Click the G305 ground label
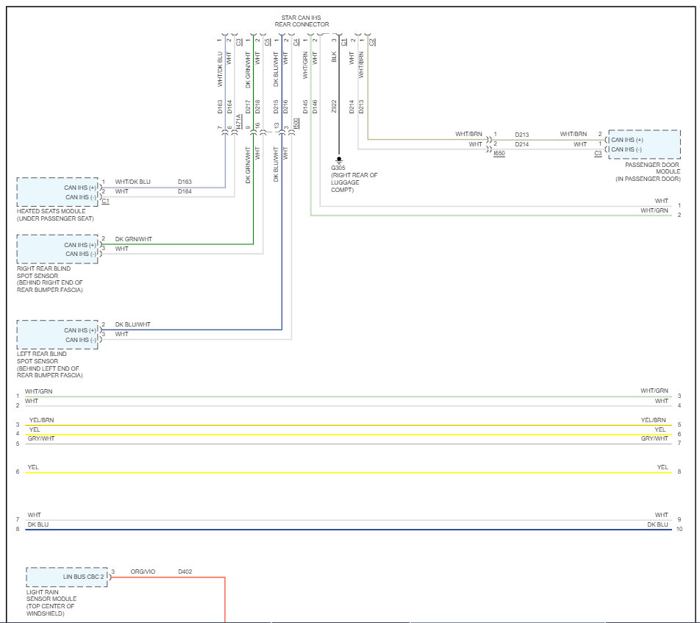This screenshot has height=623, width=700. tap(338, 168)
